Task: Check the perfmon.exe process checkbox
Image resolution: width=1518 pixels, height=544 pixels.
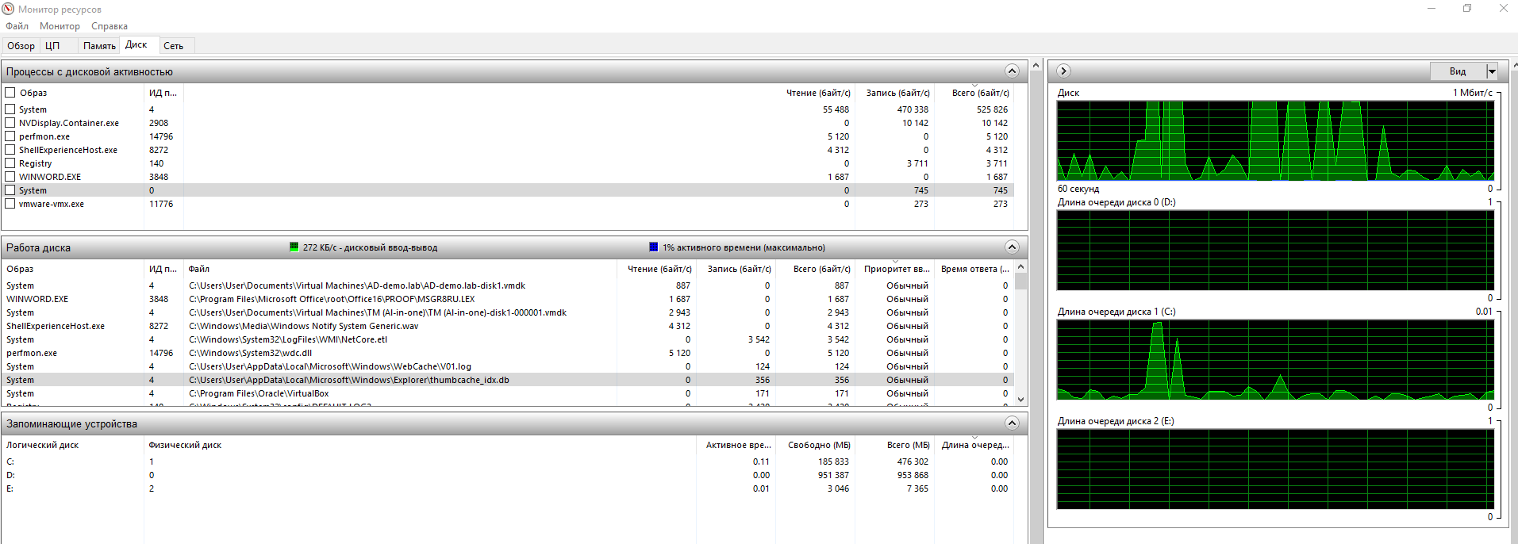Action: 10,136
